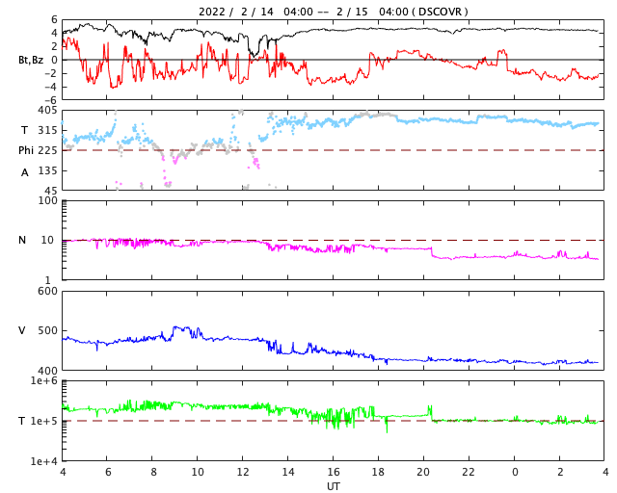Click the '22' hour label on UT axis
The height and width of the screenshot is (493, 617).
click(469, 472)
